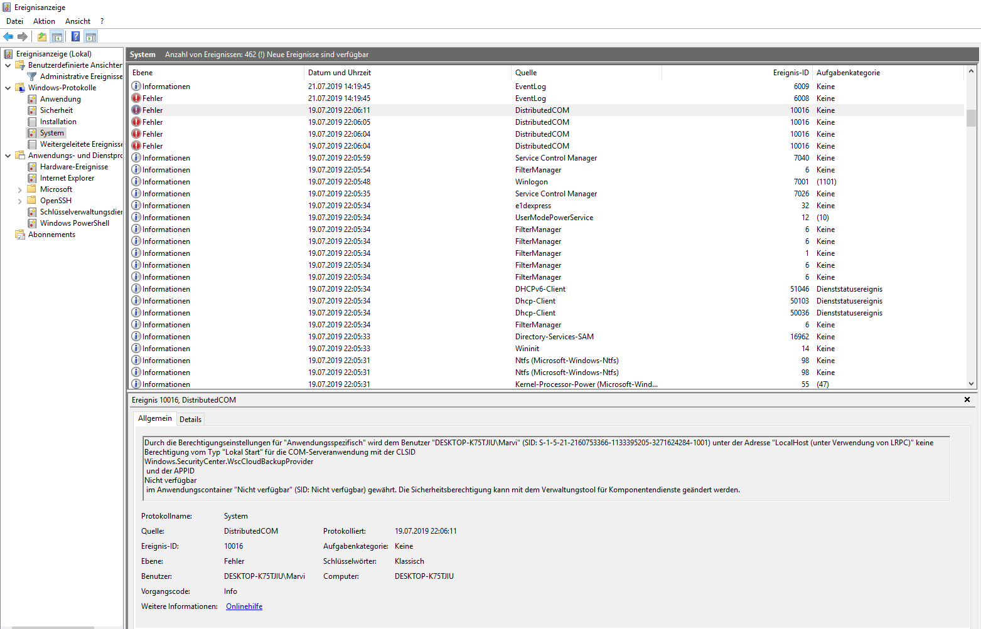This screenshot has height=629, width=981.
Task: Click the Back arrow in the toolbar
Action: pyautogui.click(x=8, y=36)
